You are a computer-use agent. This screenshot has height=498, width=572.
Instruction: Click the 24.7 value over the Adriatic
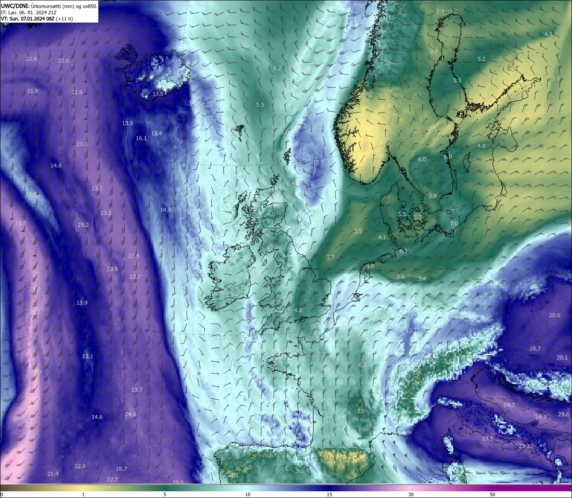tap(509, 405)
